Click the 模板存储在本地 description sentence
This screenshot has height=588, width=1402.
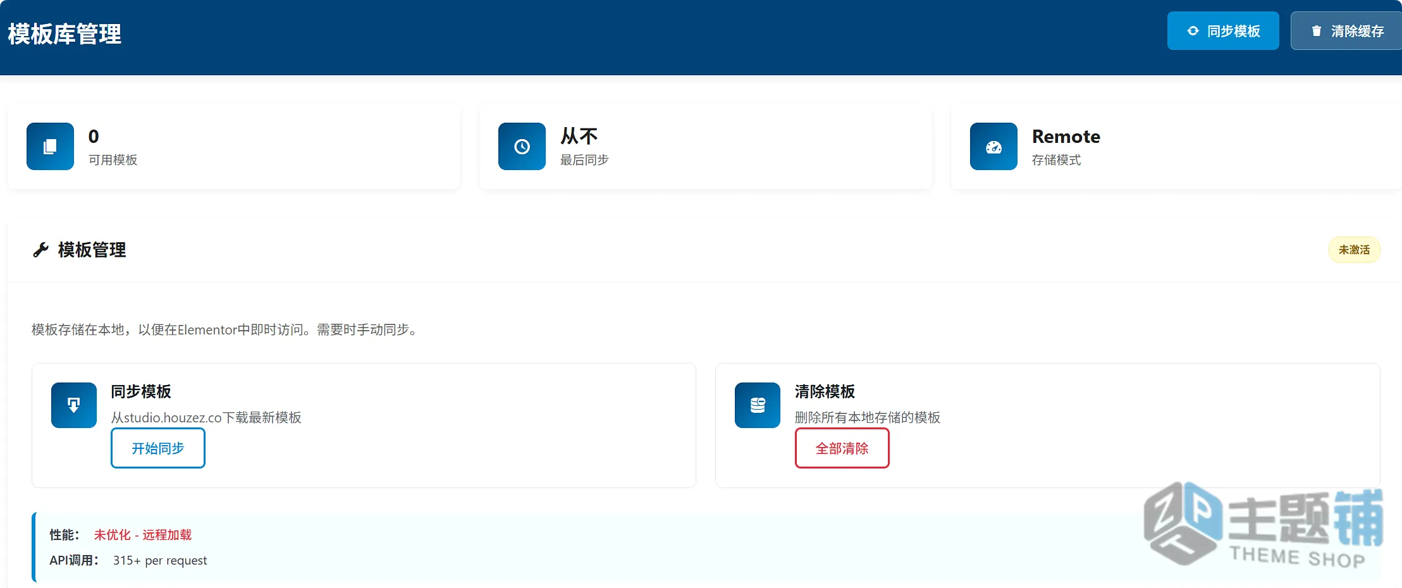pos(225,329)
